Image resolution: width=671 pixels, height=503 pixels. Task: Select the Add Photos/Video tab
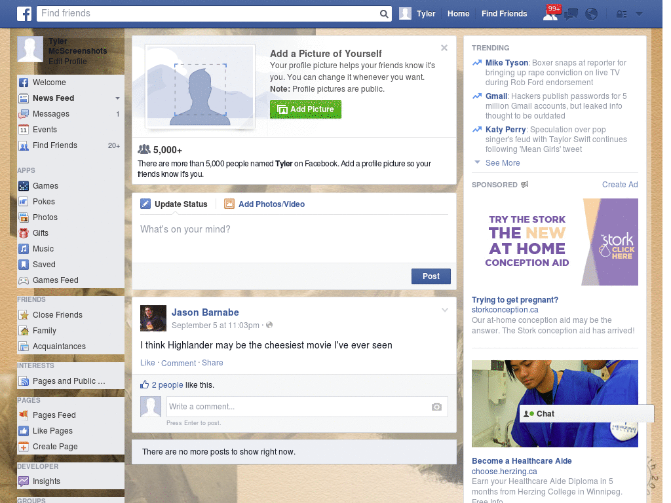coord(265,204)
